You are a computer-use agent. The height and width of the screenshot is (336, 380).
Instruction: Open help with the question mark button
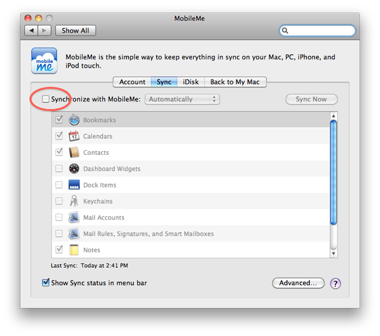[x=335, y=283]
